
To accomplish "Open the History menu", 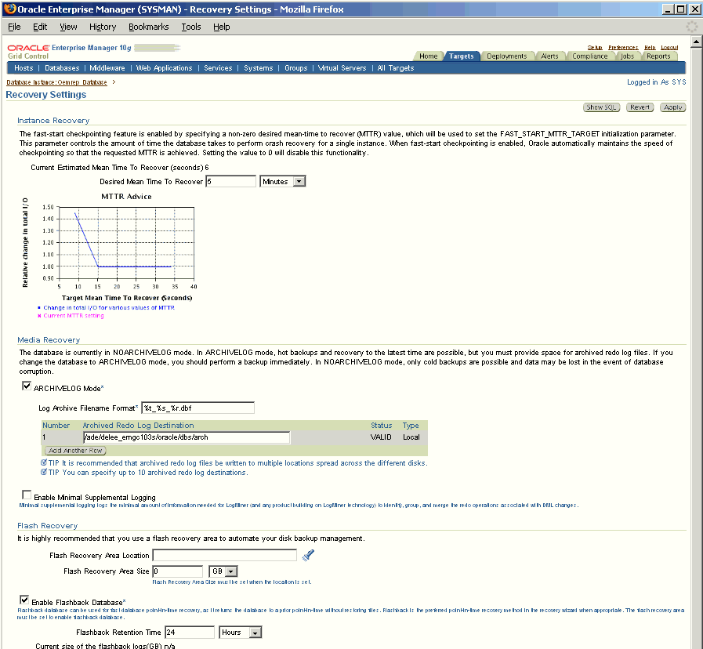I will [102, 27].
